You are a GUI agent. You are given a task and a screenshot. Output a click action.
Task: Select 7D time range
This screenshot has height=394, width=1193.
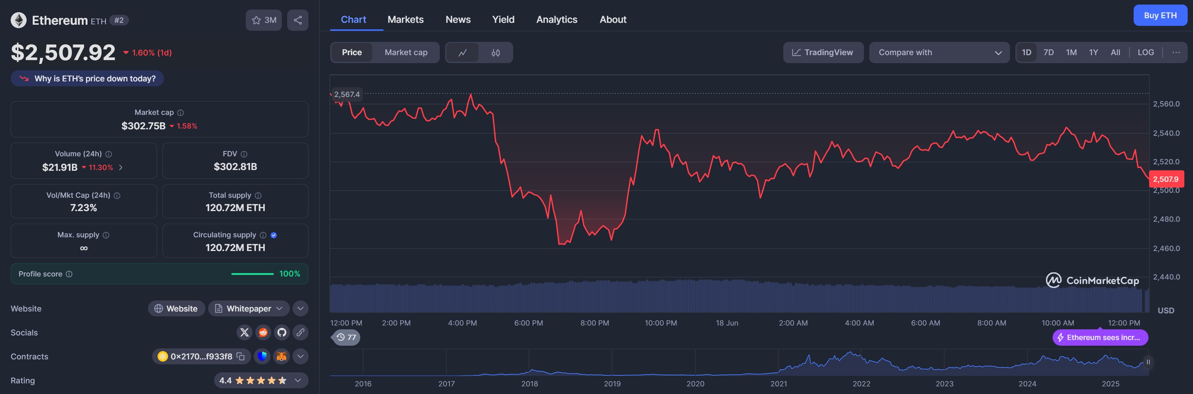point(1048,52)
